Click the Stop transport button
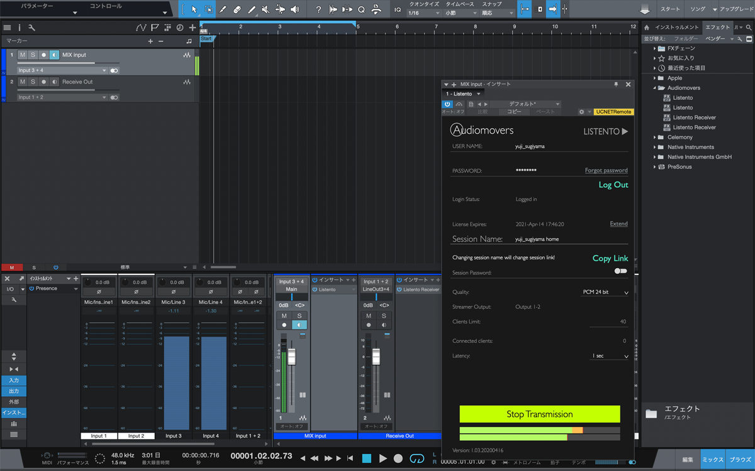755x471 pixels. point(367,459)
